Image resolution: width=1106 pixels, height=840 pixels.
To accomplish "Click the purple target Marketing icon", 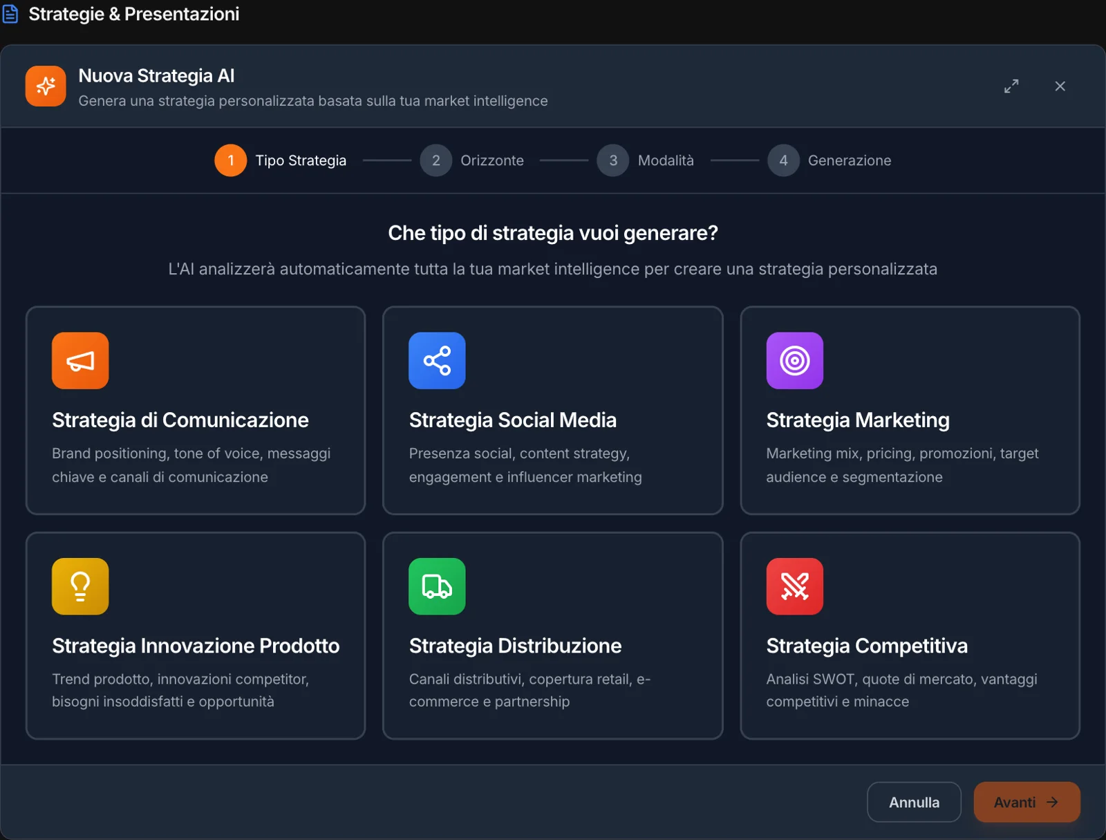I will click(x=794, y=360).
